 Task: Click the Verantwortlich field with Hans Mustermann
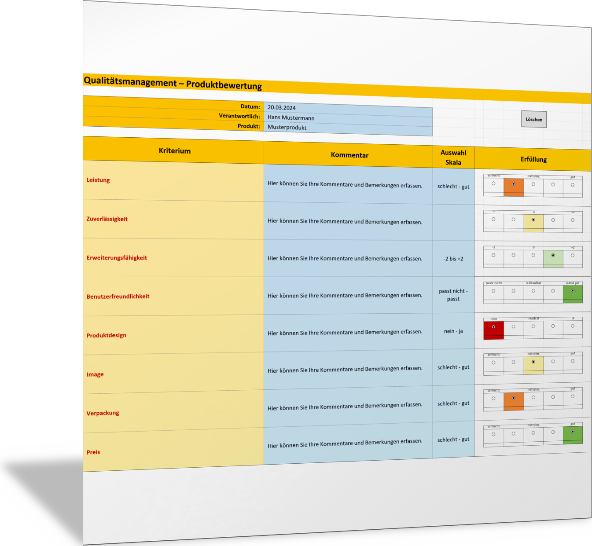pos(348,118)
